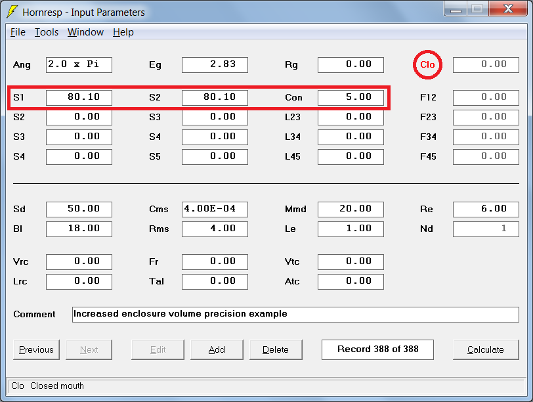This screenshot has width=533, height=402.
Task: Open the Tools menu
Action: 47,32
